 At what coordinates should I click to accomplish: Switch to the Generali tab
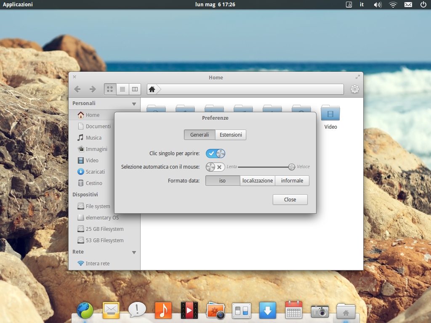[200, 135]
